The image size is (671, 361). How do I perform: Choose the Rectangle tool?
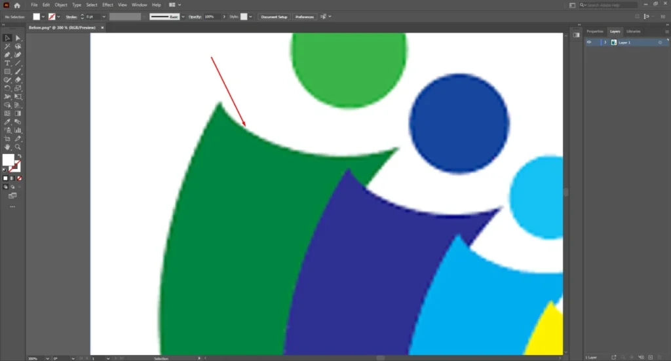7,71
